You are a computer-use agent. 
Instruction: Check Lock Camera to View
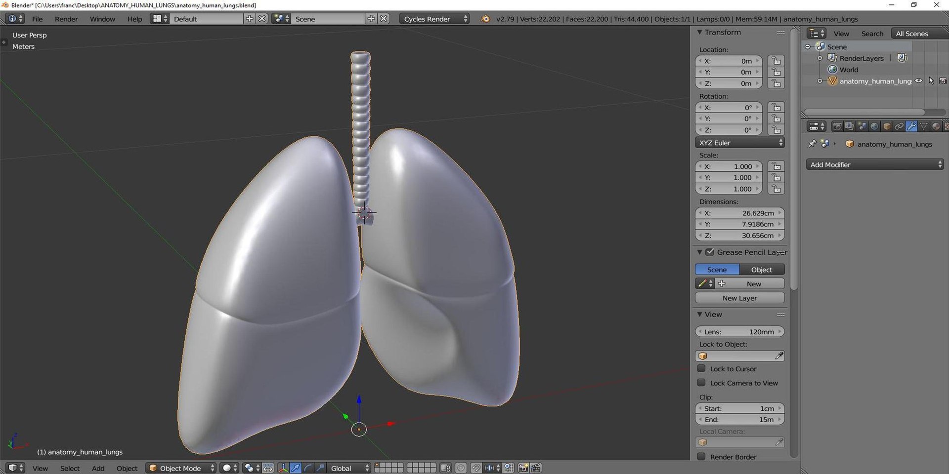click(701, 383)
